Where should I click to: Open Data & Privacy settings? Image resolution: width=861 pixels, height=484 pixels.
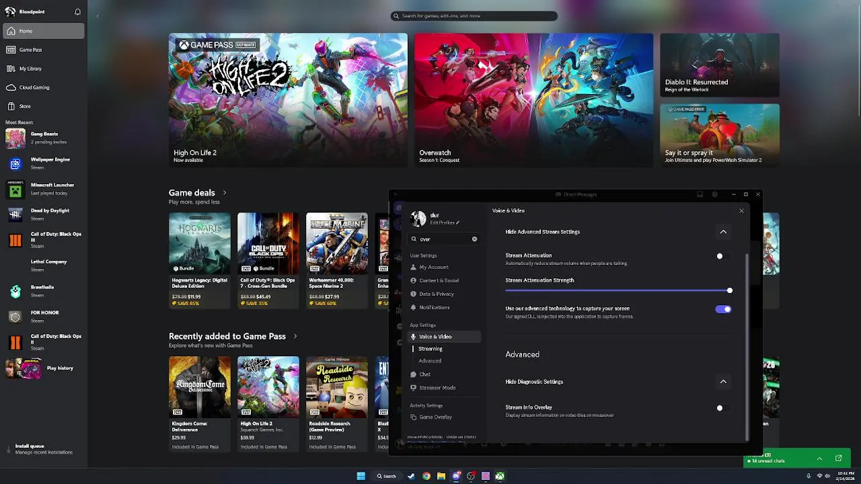pos(445,294)
